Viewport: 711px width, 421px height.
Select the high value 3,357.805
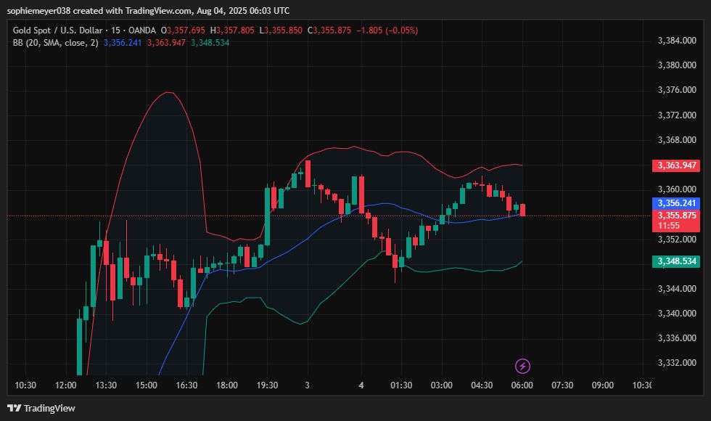tap(235, 30)
